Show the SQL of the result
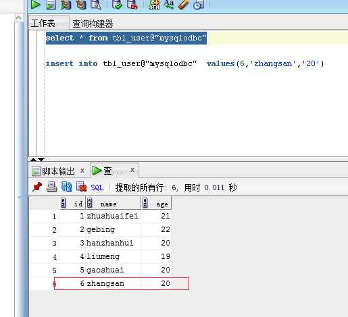The height and width of the screenshot is (317, 348). [97, 188]
